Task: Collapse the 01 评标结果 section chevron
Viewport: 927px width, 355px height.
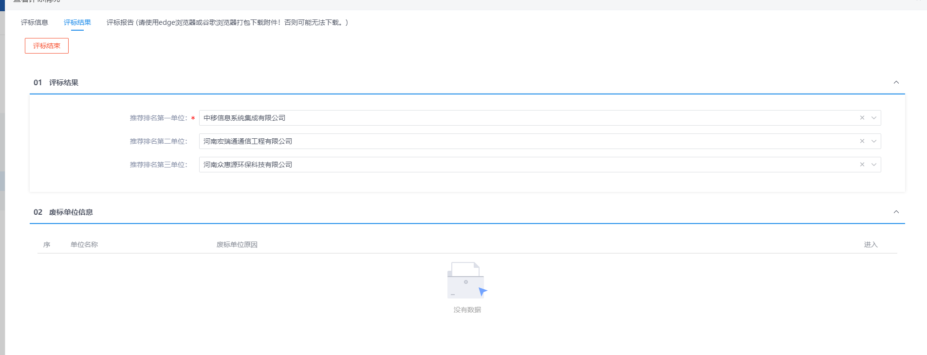Action: tap(896, 82)
